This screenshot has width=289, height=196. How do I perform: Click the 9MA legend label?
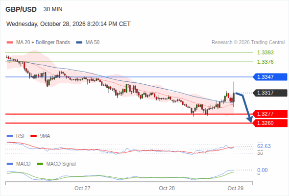(45, 136)
